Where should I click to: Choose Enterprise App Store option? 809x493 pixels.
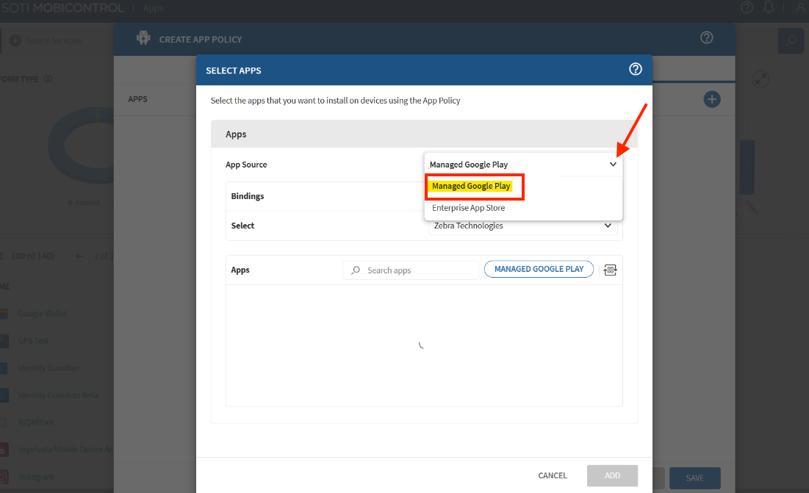coord(469,208)
